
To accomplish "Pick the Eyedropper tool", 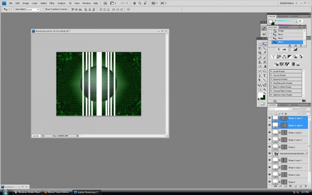I will (x=265, y=53).
